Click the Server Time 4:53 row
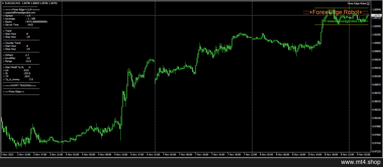Screen dimensions: 383x167 [x=18, y=25]
